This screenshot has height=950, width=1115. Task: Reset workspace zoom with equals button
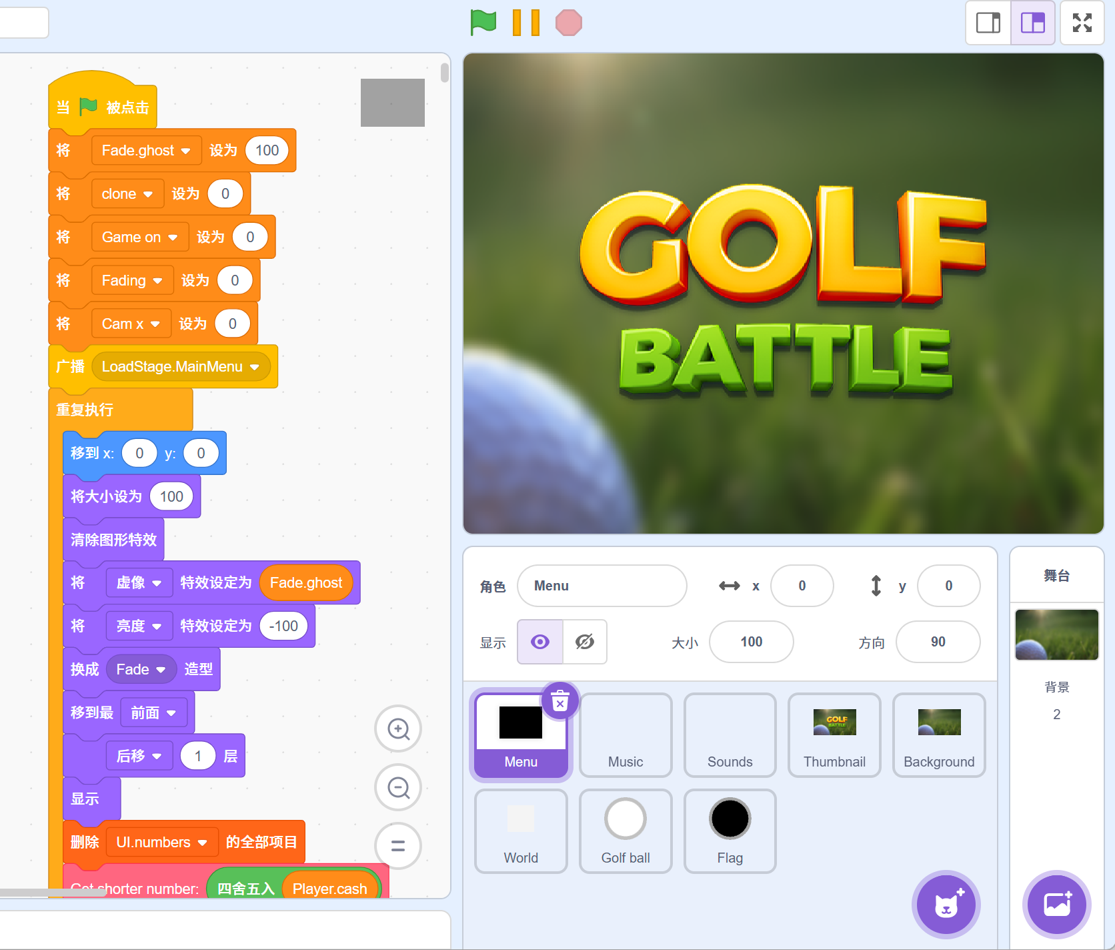coord(398,846)
